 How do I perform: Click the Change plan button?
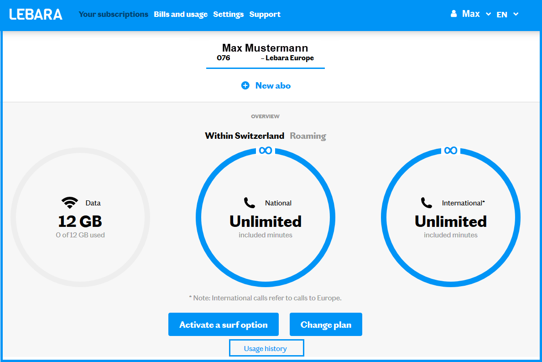(x=326, y=324)
